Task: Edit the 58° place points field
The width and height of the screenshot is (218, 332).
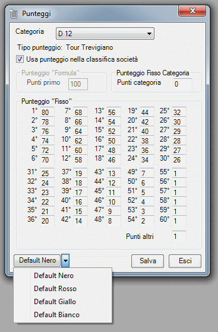Action: (179, 202)
